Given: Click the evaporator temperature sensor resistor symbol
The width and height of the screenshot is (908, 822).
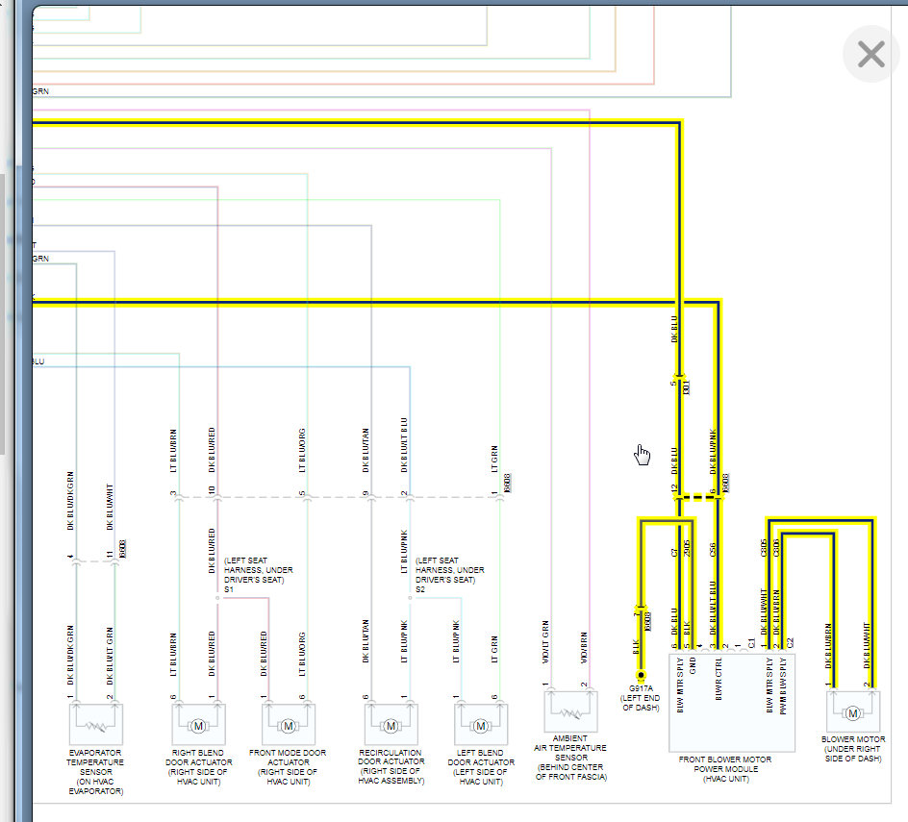Looking at the screenshot, I should 95,724.
